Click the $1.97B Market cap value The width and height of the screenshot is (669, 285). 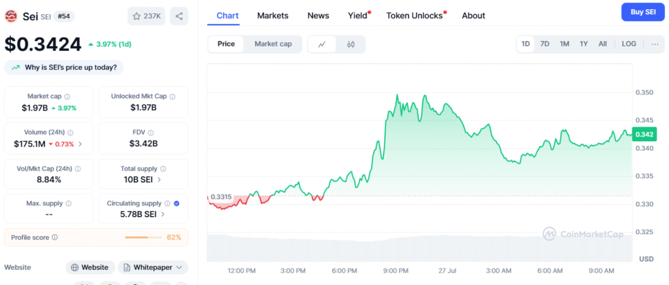tap(35, 108)
